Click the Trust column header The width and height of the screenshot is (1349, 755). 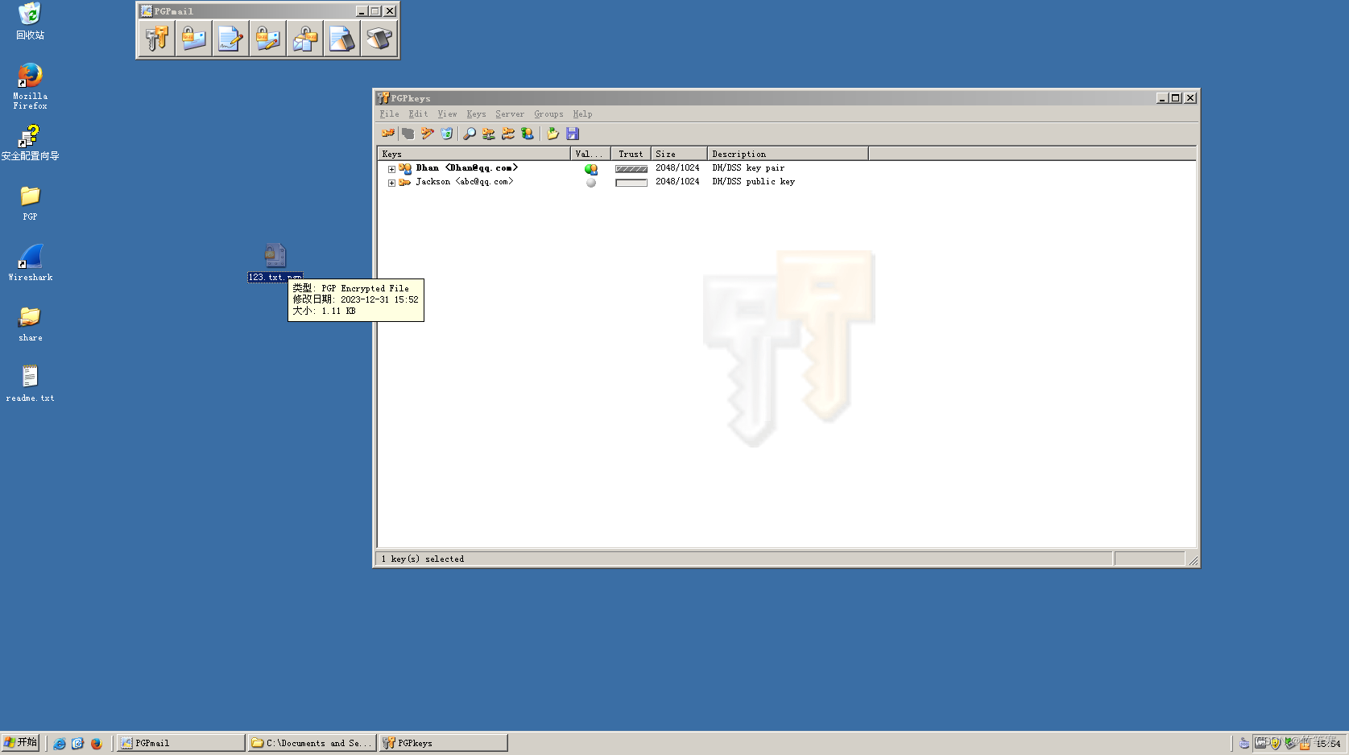[x=631, y=154]
